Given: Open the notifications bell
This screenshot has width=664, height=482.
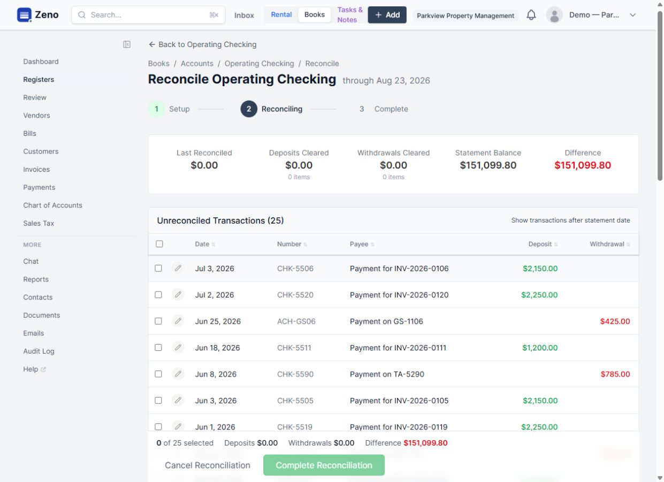Looking at the screenshot, I should 531,15.
